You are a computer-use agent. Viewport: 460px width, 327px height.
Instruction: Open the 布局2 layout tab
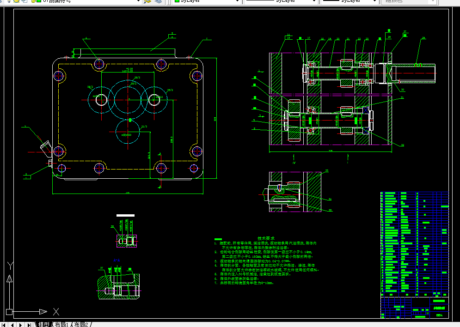pos(81,324)
